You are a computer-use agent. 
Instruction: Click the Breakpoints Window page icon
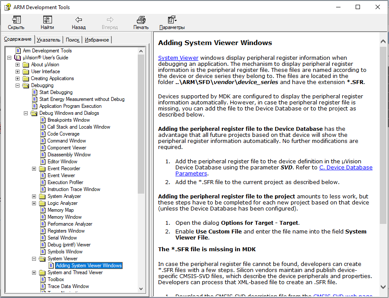[x=42, y=120]
